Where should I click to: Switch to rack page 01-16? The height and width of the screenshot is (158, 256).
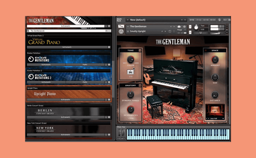tap(192, 20)
